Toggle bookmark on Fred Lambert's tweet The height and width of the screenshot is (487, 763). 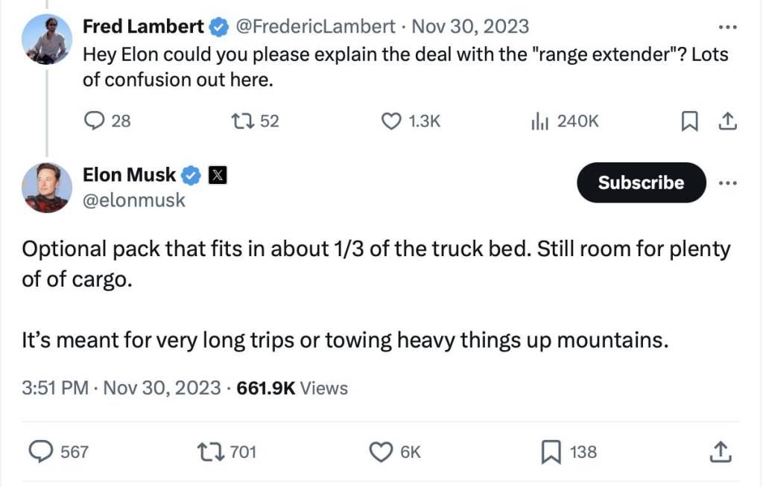click(x=689, y=121)
